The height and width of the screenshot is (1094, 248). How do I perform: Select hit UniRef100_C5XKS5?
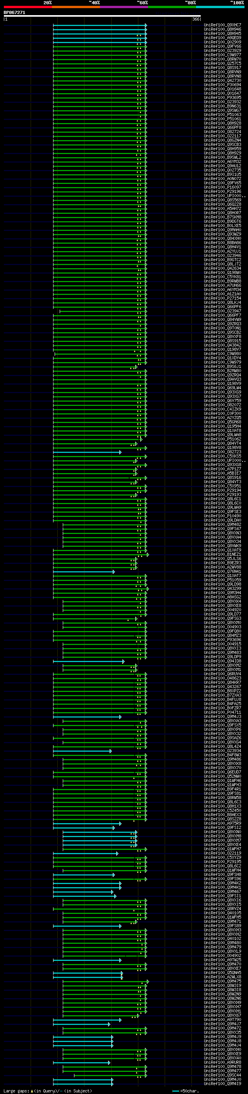pos(222,456)
